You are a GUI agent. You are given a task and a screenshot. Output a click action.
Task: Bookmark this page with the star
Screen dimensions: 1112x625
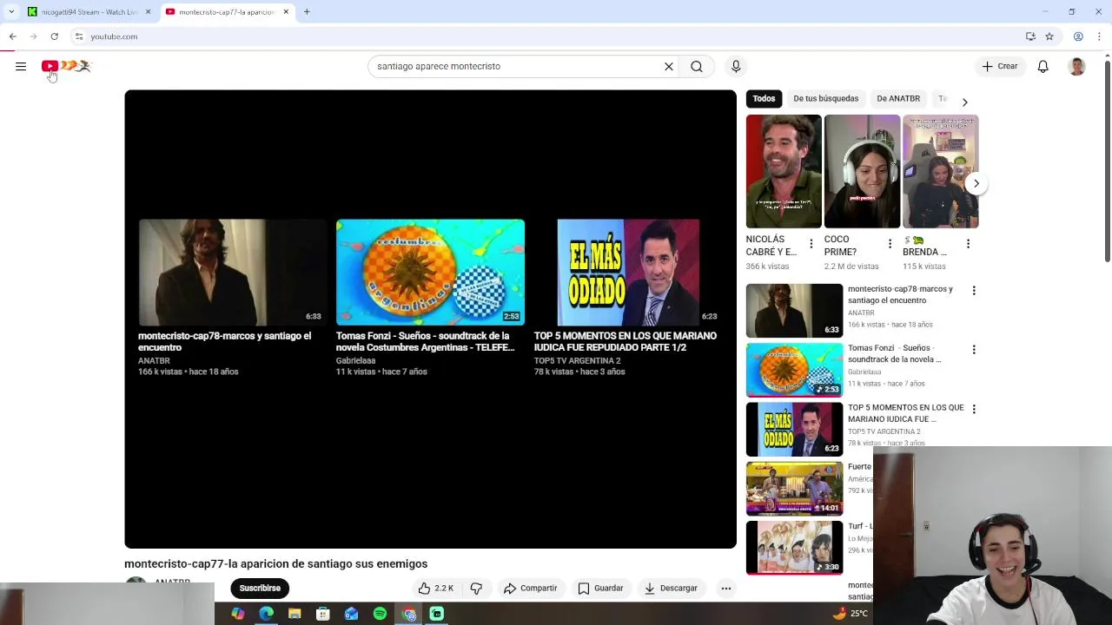tap(1049, 36)
